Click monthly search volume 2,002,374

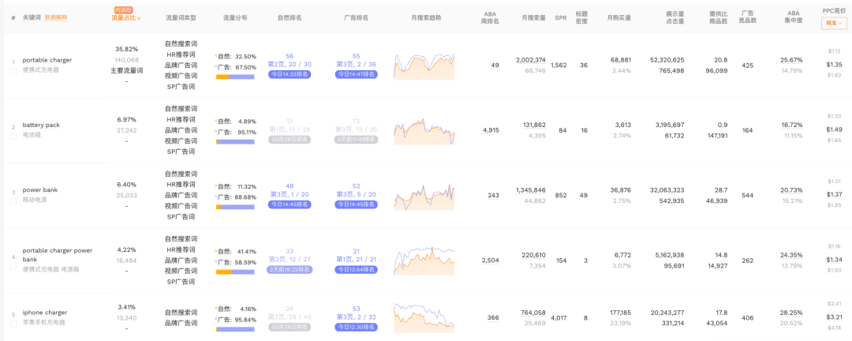pyautogui.click(x=531, y=60)
